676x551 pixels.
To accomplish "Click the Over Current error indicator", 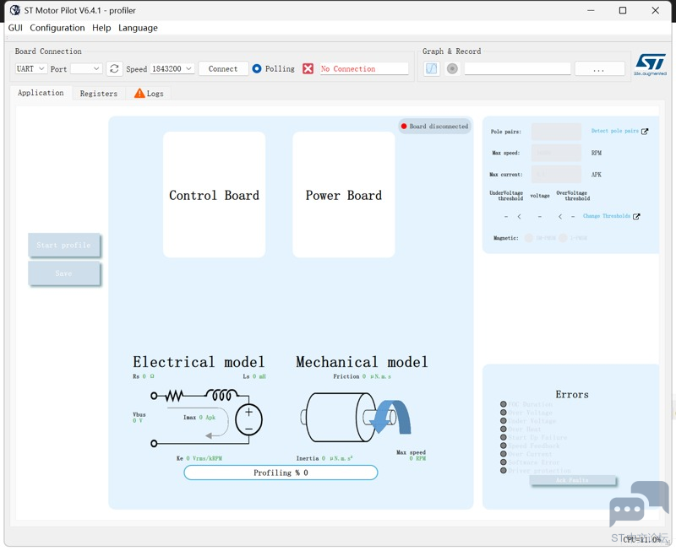I will pyautogui.click(x=503, y=454).
